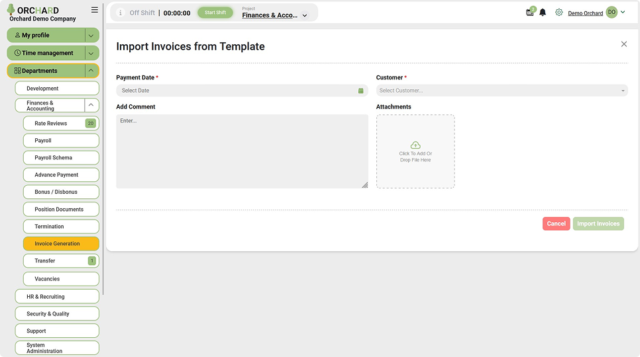Collapse the Departments chevron
This screenshot has width=640, height=357.
coord(91,71)
